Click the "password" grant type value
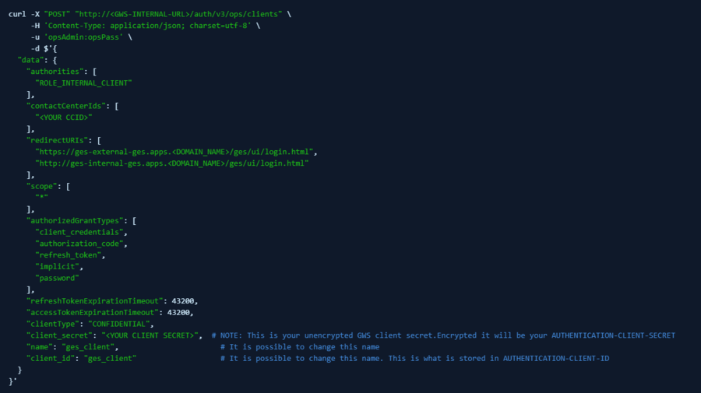Image resolution: width=701 pixels, height=393 pixels. pos(57,279)
